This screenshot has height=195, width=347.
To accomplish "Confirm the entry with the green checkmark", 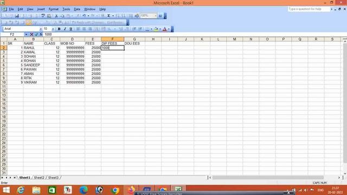I will tap(36, 35).
